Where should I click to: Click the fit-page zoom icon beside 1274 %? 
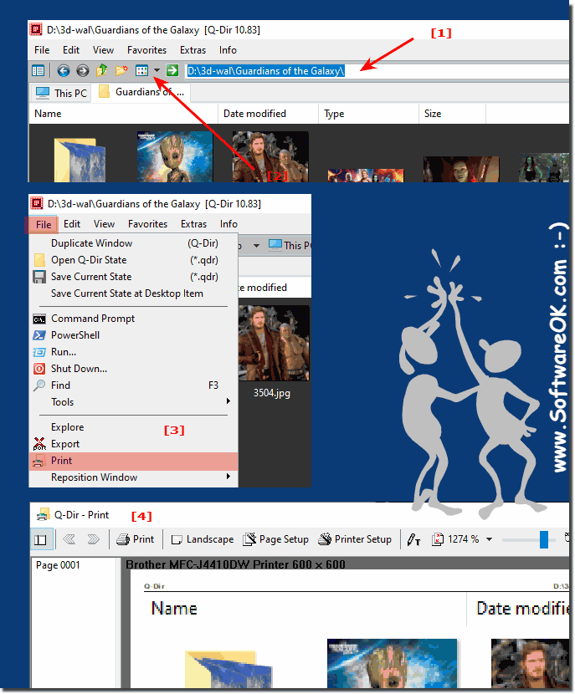click(438, 539)
